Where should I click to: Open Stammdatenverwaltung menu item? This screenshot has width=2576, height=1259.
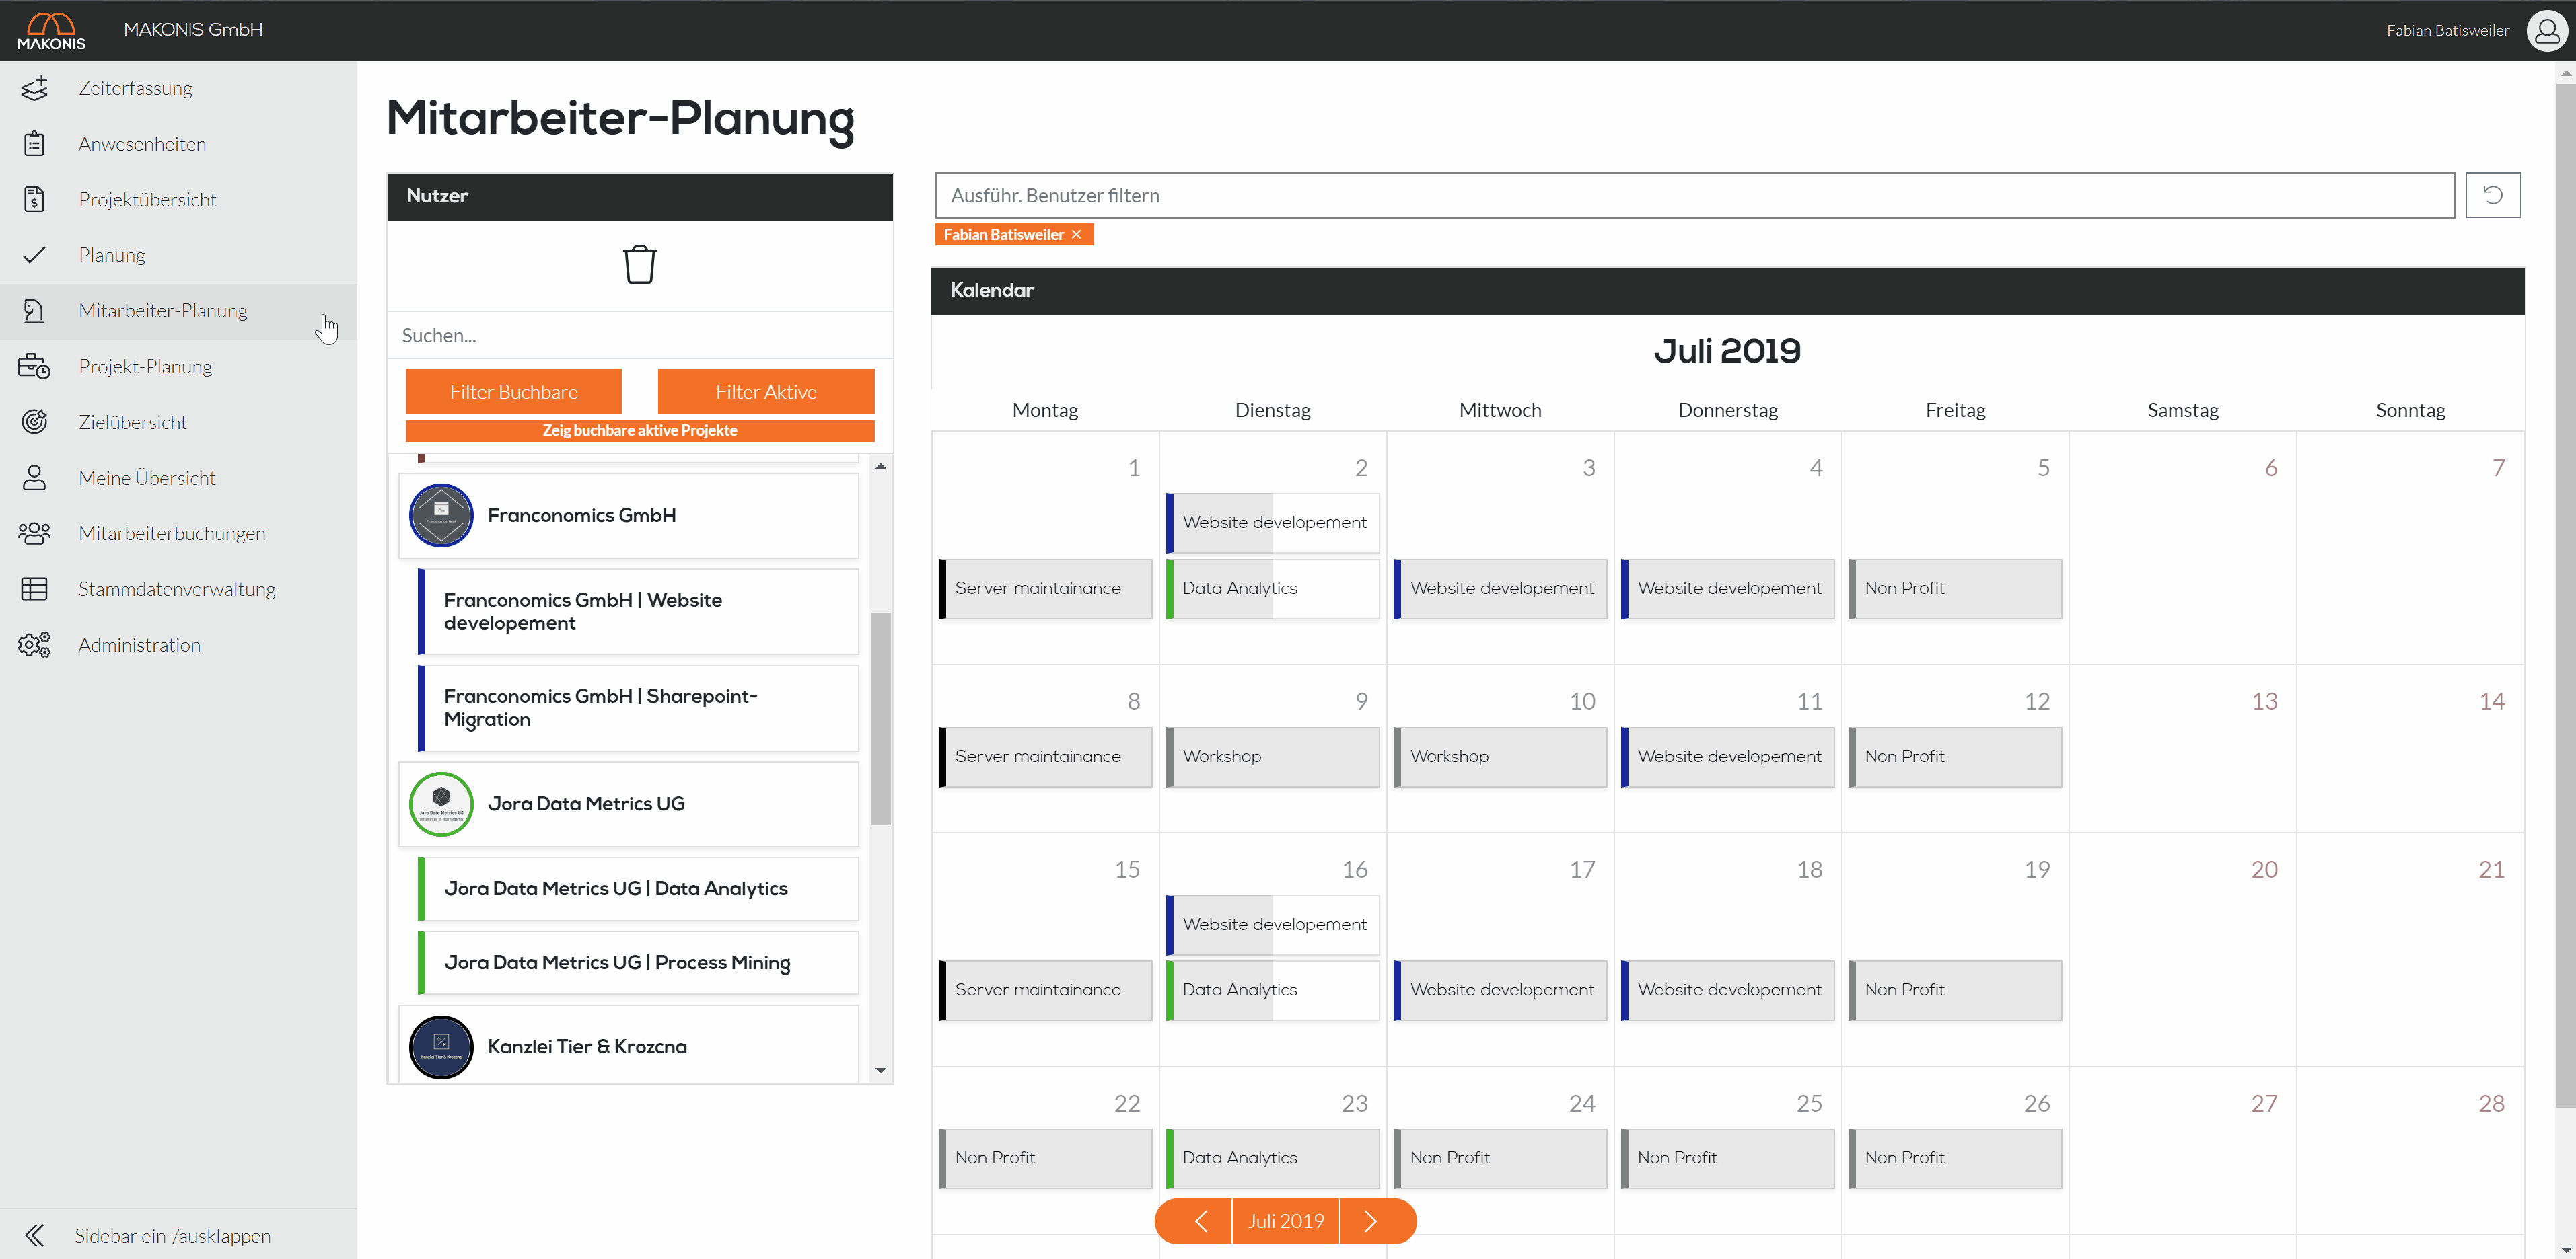click(177, 590)
